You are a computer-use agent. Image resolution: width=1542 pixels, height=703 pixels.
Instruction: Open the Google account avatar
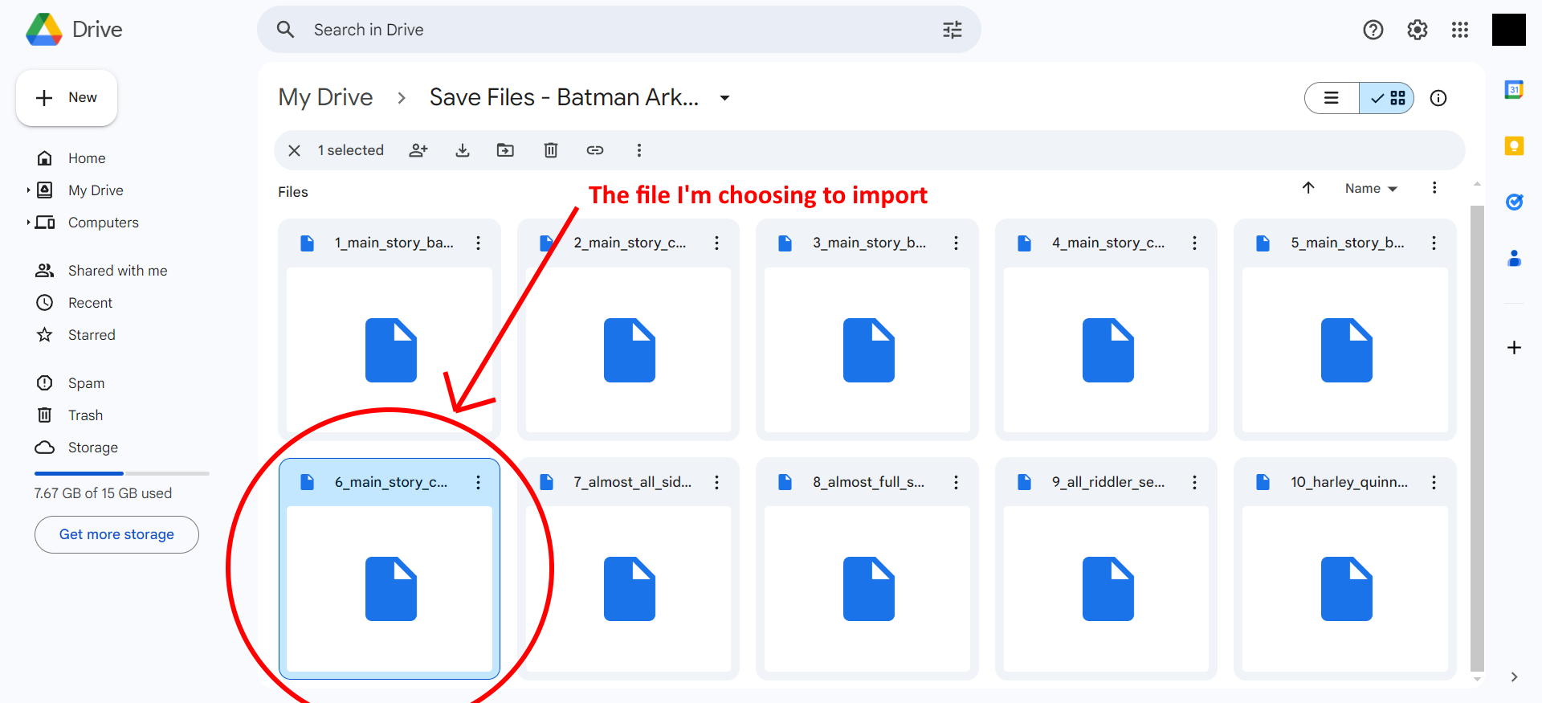[x=1509, y=30]
